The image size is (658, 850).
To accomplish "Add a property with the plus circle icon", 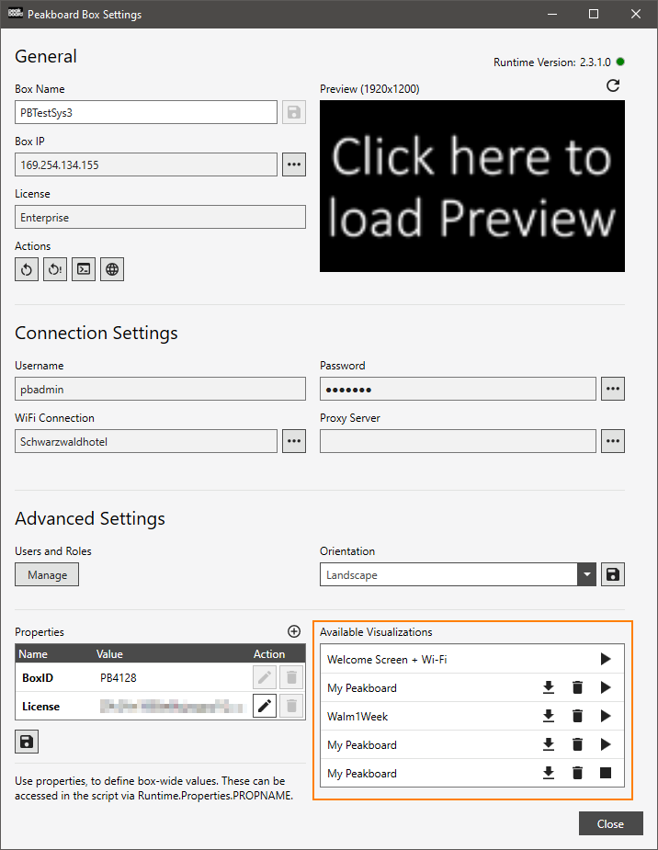I will click(294, 631).
